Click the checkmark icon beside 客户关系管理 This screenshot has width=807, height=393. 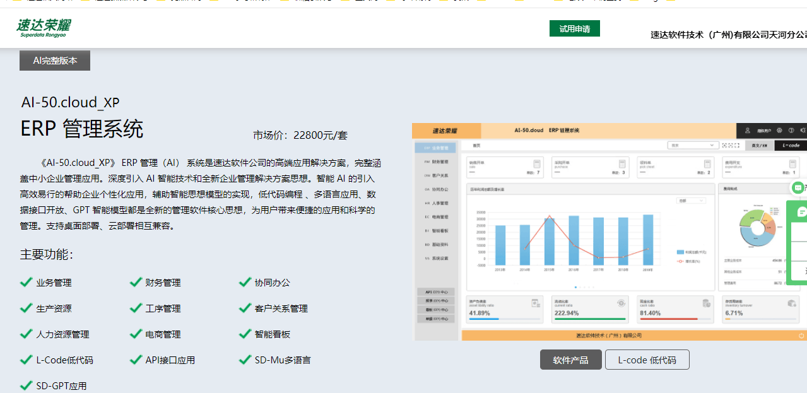coord(245,308)
